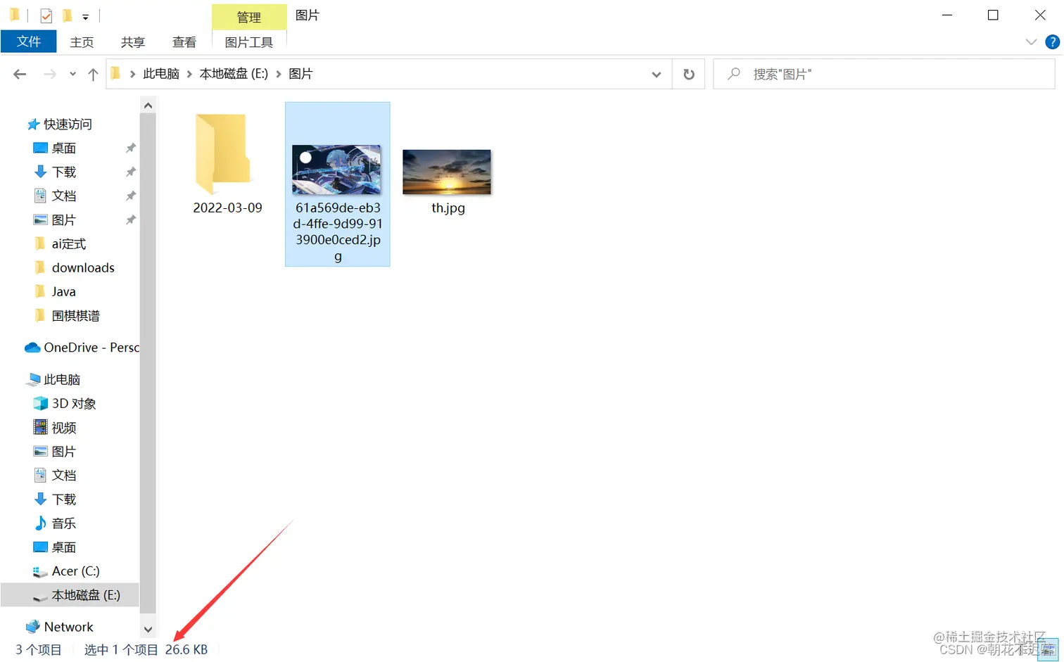Refresh the current folder view

click(x=689, y=74)
